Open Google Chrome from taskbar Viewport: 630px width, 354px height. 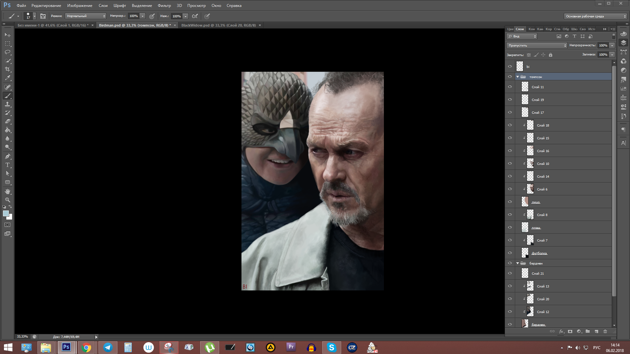[87, 347]
